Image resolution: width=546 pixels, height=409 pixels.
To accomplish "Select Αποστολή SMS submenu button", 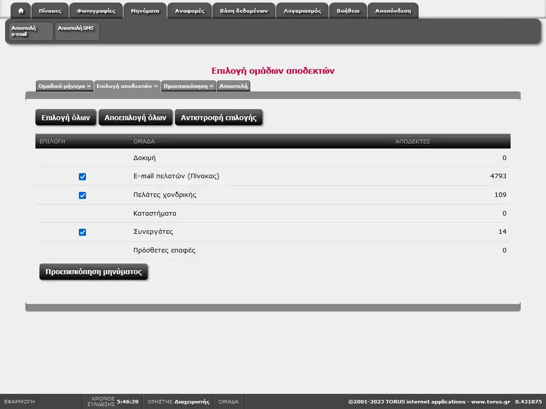I will pyautogui.click(x=77, y=31).
